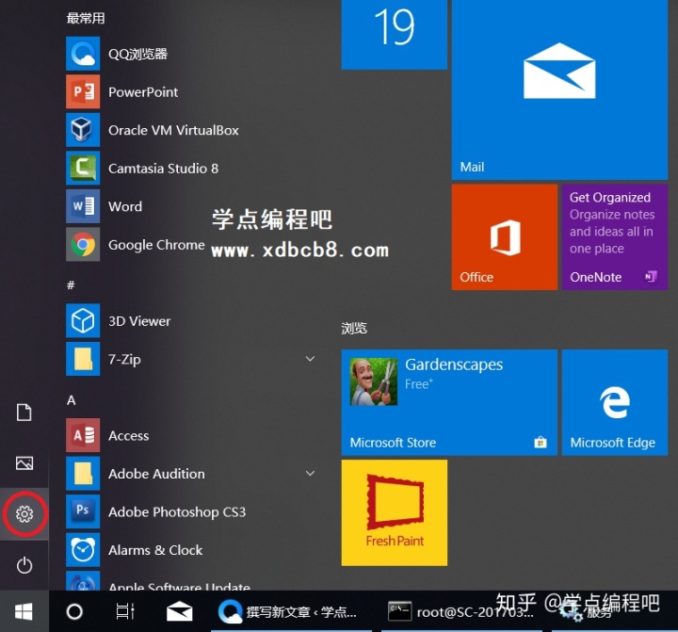Click the '#' section header
The width and height of the screenshot is (678, 632).
click(x=71, y=284)
